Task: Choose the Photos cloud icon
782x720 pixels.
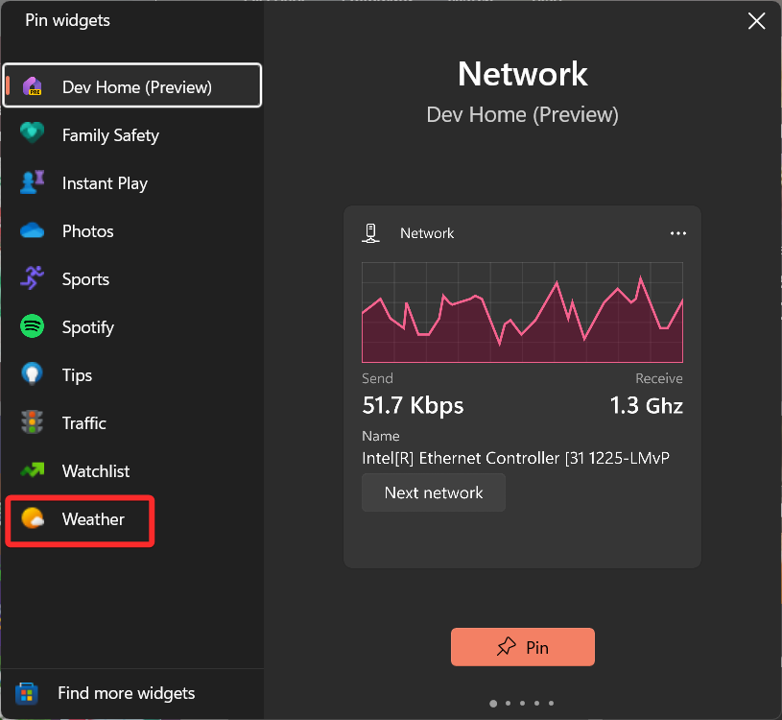Action: coord(33,230)
